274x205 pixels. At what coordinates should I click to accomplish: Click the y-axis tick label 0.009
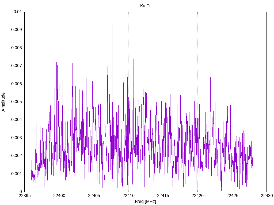[x=16, y=30]
